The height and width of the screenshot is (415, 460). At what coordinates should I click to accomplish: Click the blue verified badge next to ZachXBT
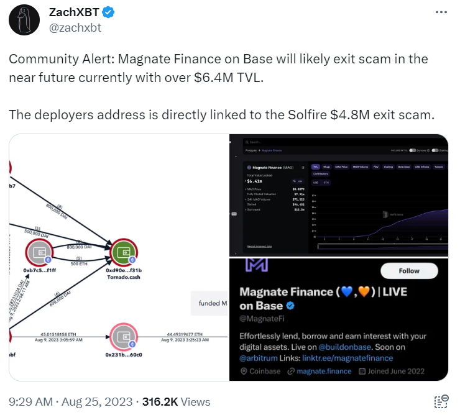(108, 12)
